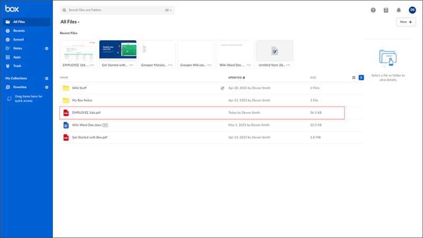The width and height of the screenshot is (423, 238).
Task: Open DS account avatar menu
Action: 412,10
